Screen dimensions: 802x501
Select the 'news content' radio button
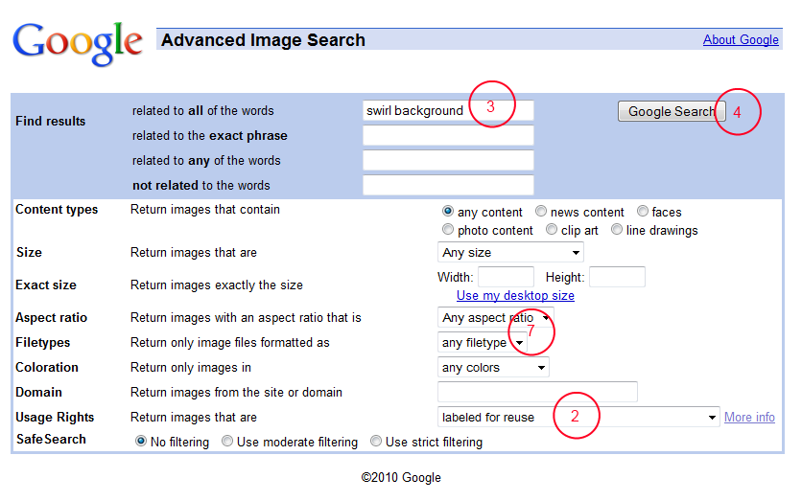[x=541, y=211]
